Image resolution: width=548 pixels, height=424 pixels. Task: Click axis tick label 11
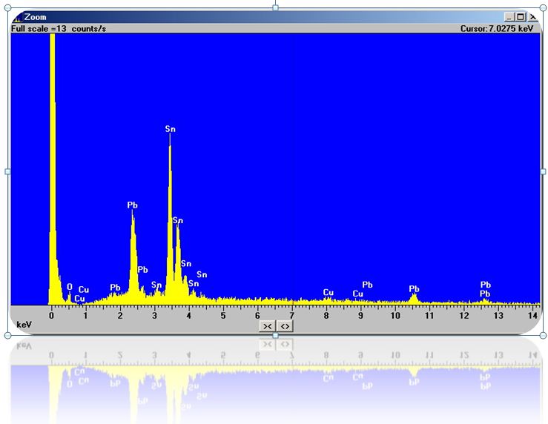(x=429, y=316)
